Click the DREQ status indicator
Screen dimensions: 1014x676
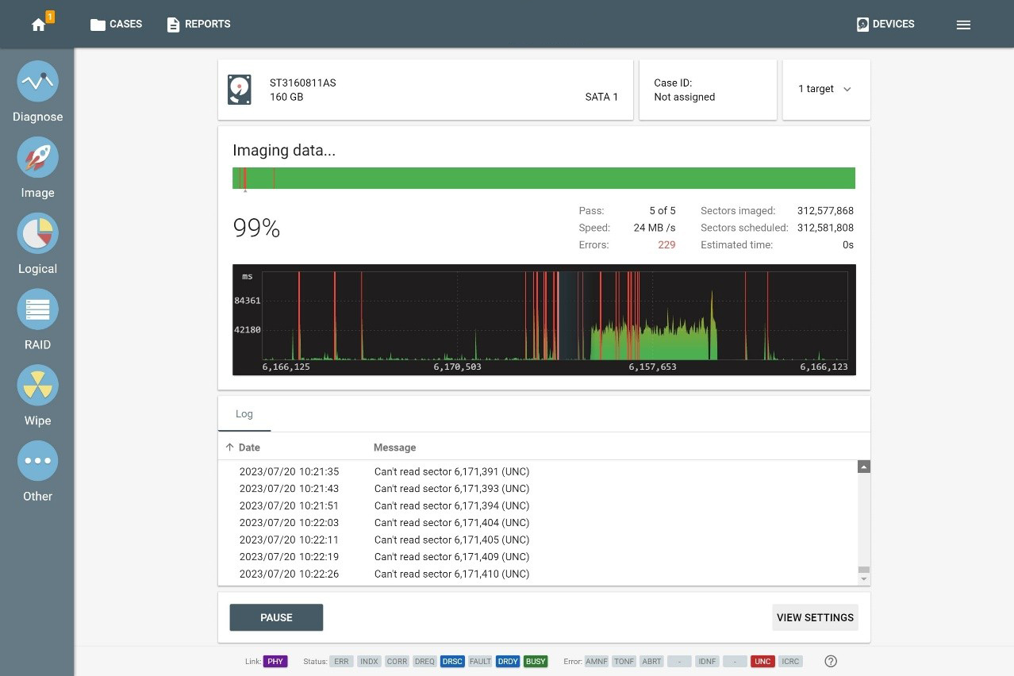click(x=424, y=661)
